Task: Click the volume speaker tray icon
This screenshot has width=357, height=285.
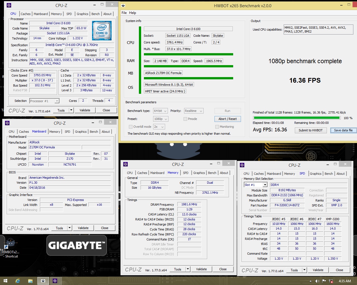Action: (x=317, y=281)
